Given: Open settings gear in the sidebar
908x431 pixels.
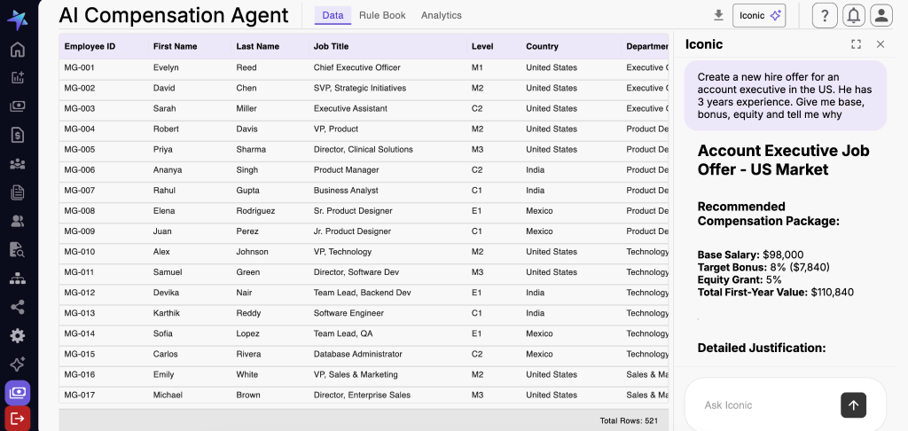Looking at the screenshot, I should coord(18,335).
